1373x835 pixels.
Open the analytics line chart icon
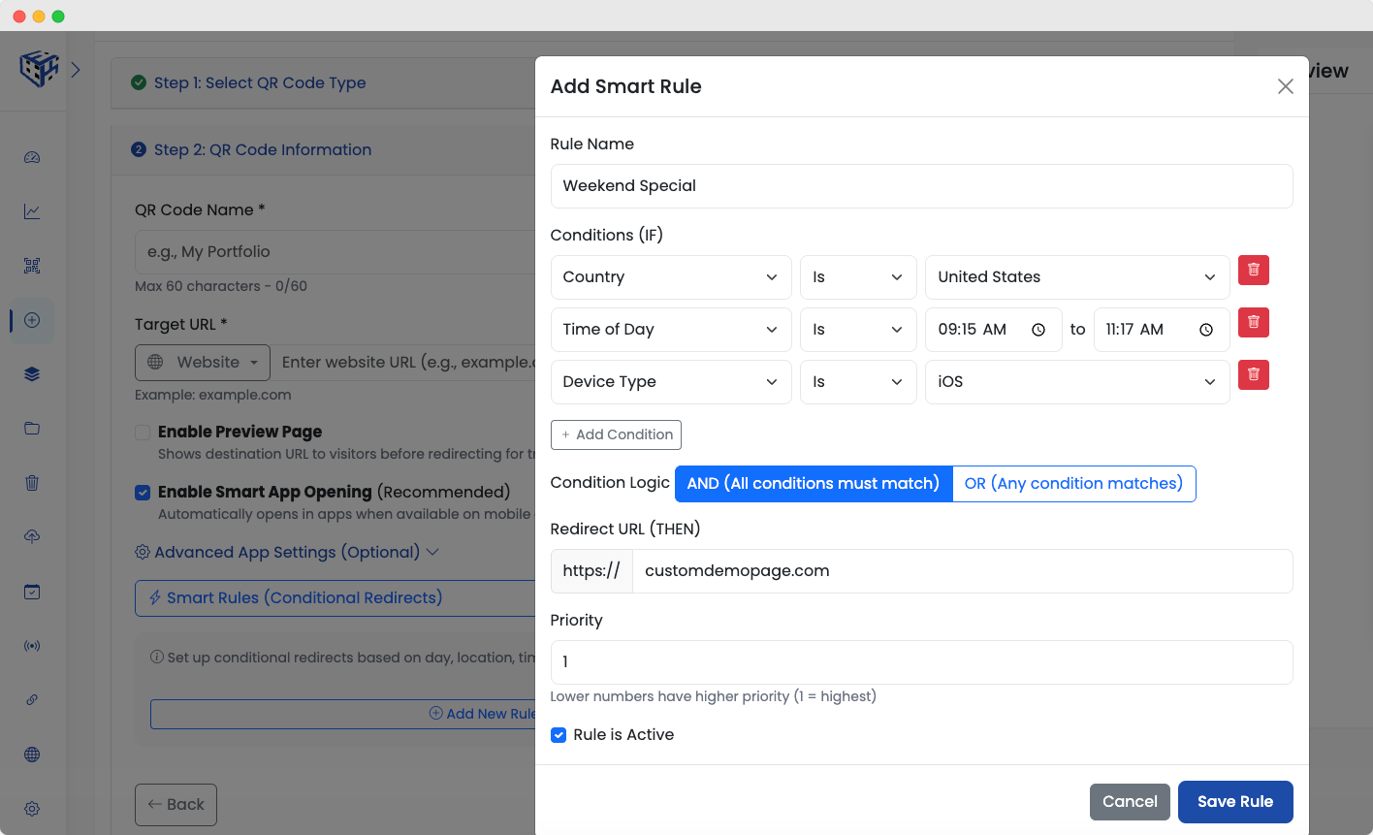pos(32,211)
